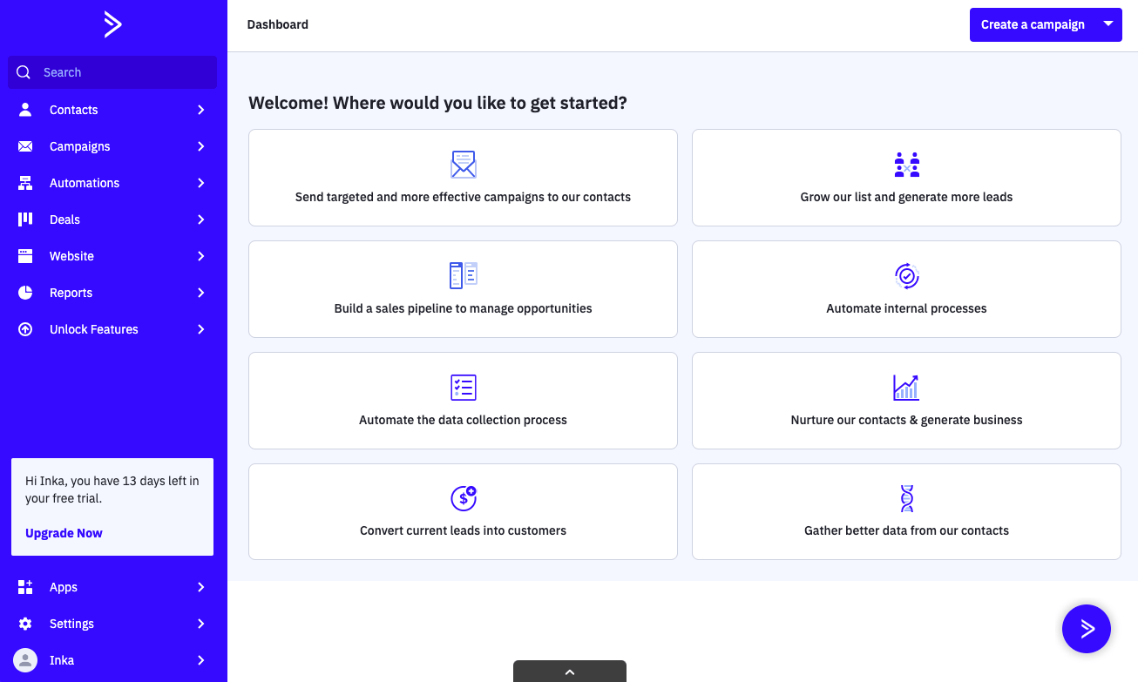Screen dimensions: 1138x682
Task: Click the DNA icon on gather data card
Action: (x=907, y=498)
